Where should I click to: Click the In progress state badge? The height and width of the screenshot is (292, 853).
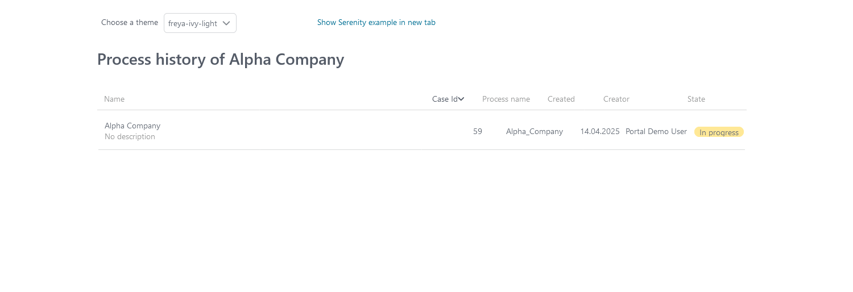point(719,132)
